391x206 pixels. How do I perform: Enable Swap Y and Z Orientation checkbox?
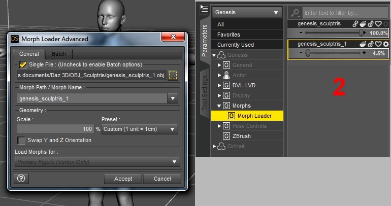point(21,140)
